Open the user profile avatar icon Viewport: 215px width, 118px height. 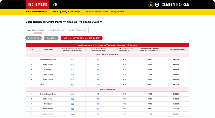(x=157, y=4)
